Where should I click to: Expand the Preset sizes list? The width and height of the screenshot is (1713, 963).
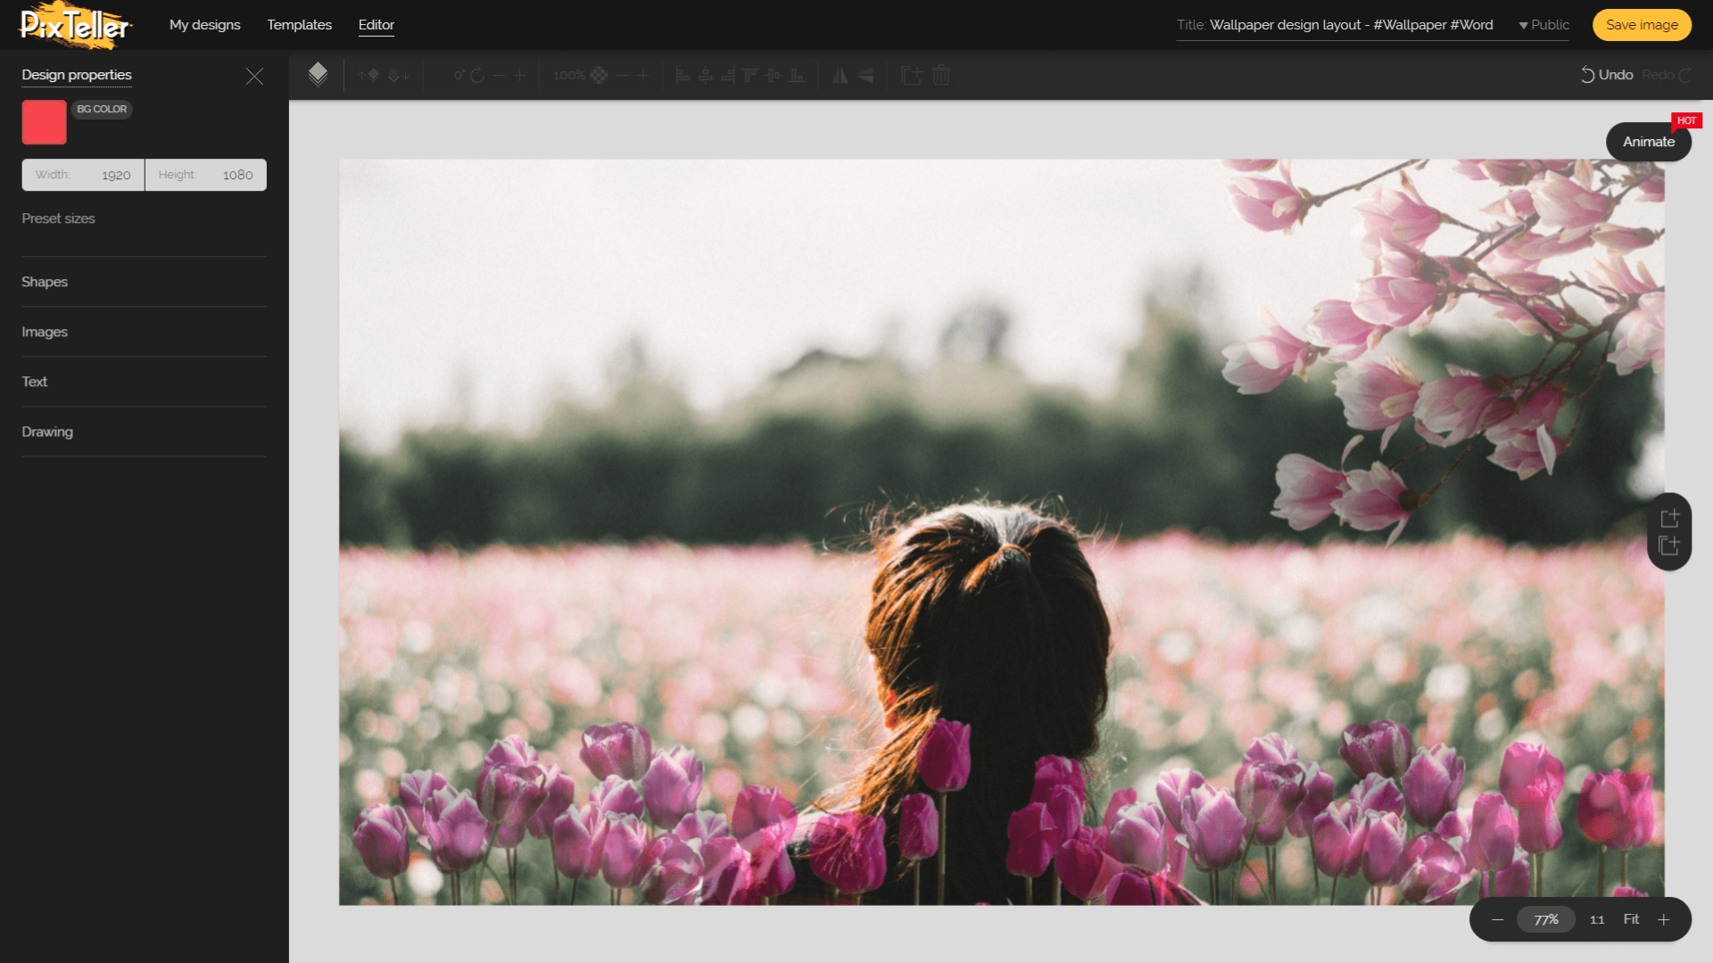[x=58, y=218]
